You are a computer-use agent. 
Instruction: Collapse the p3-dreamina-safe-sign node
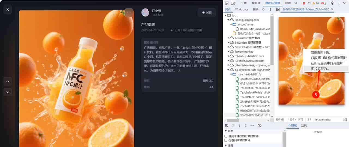coord(228,70)
